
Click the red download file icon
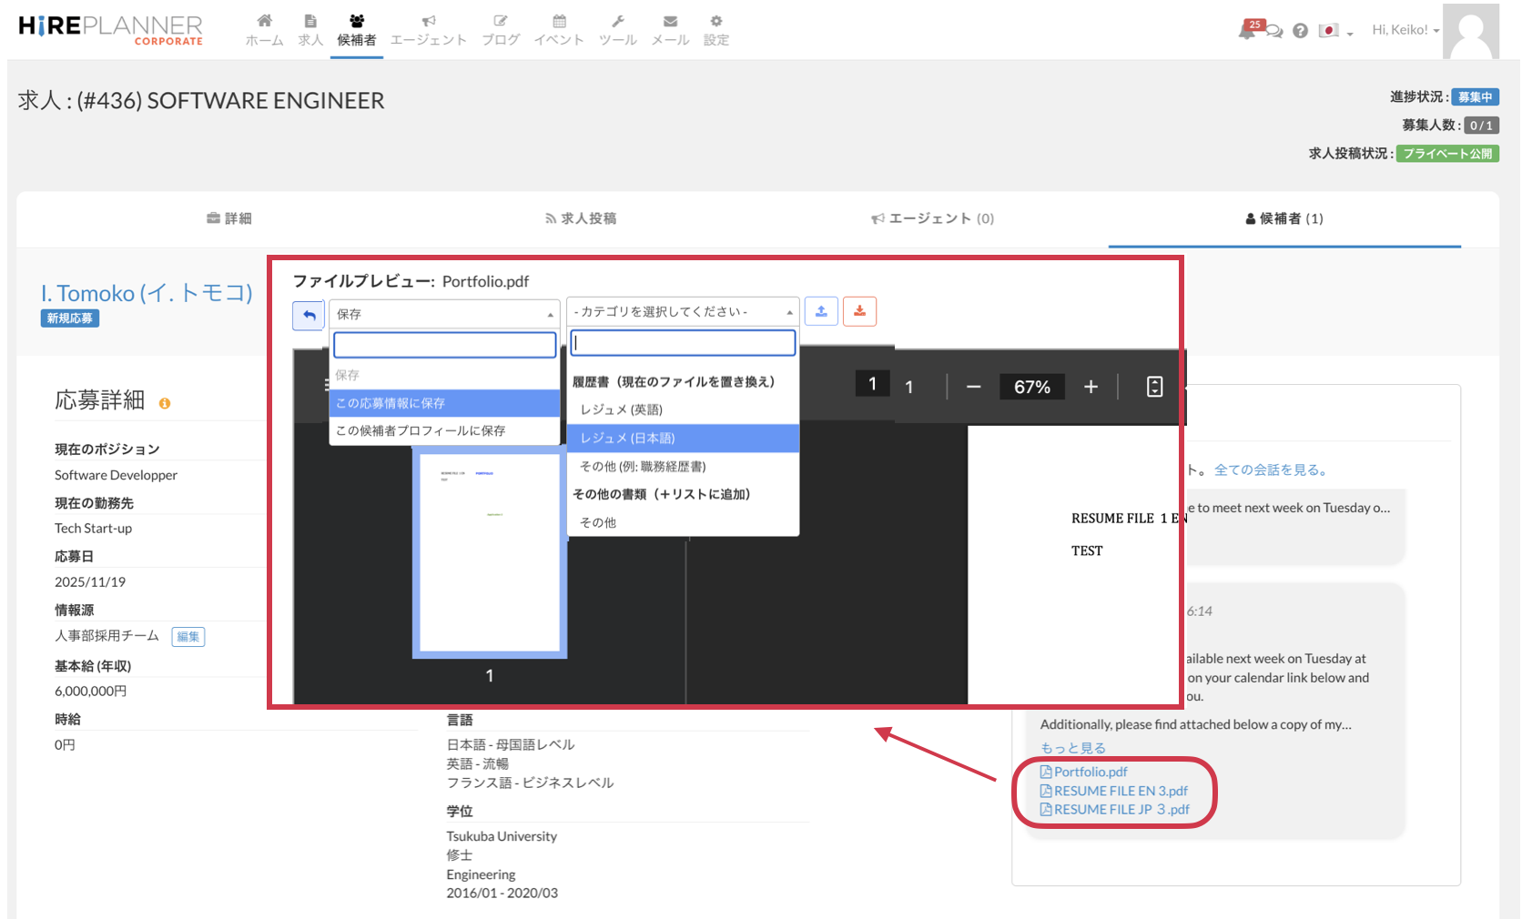tap(859, 311)
